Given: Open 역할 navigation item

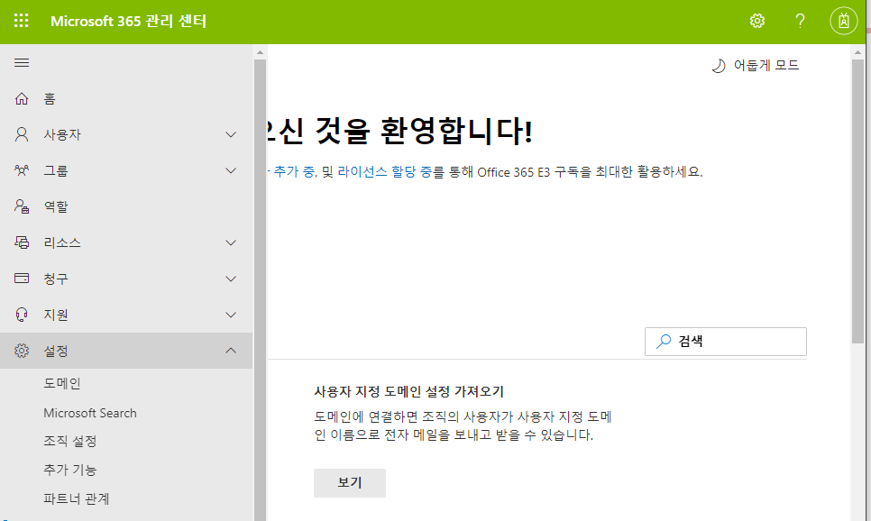Looking at the screenshot, I should click(126, 206).
